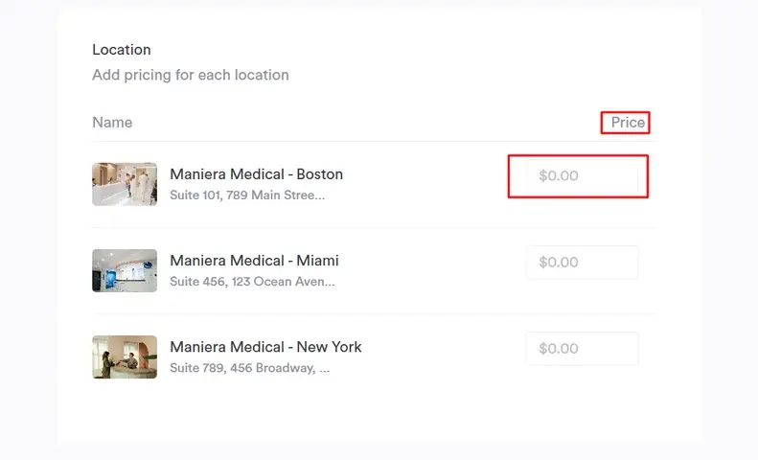Click the Maniera Medical - Boston thumbnail image
The height and width of the screenshot is (460, 758).
[x=125, y=184]
